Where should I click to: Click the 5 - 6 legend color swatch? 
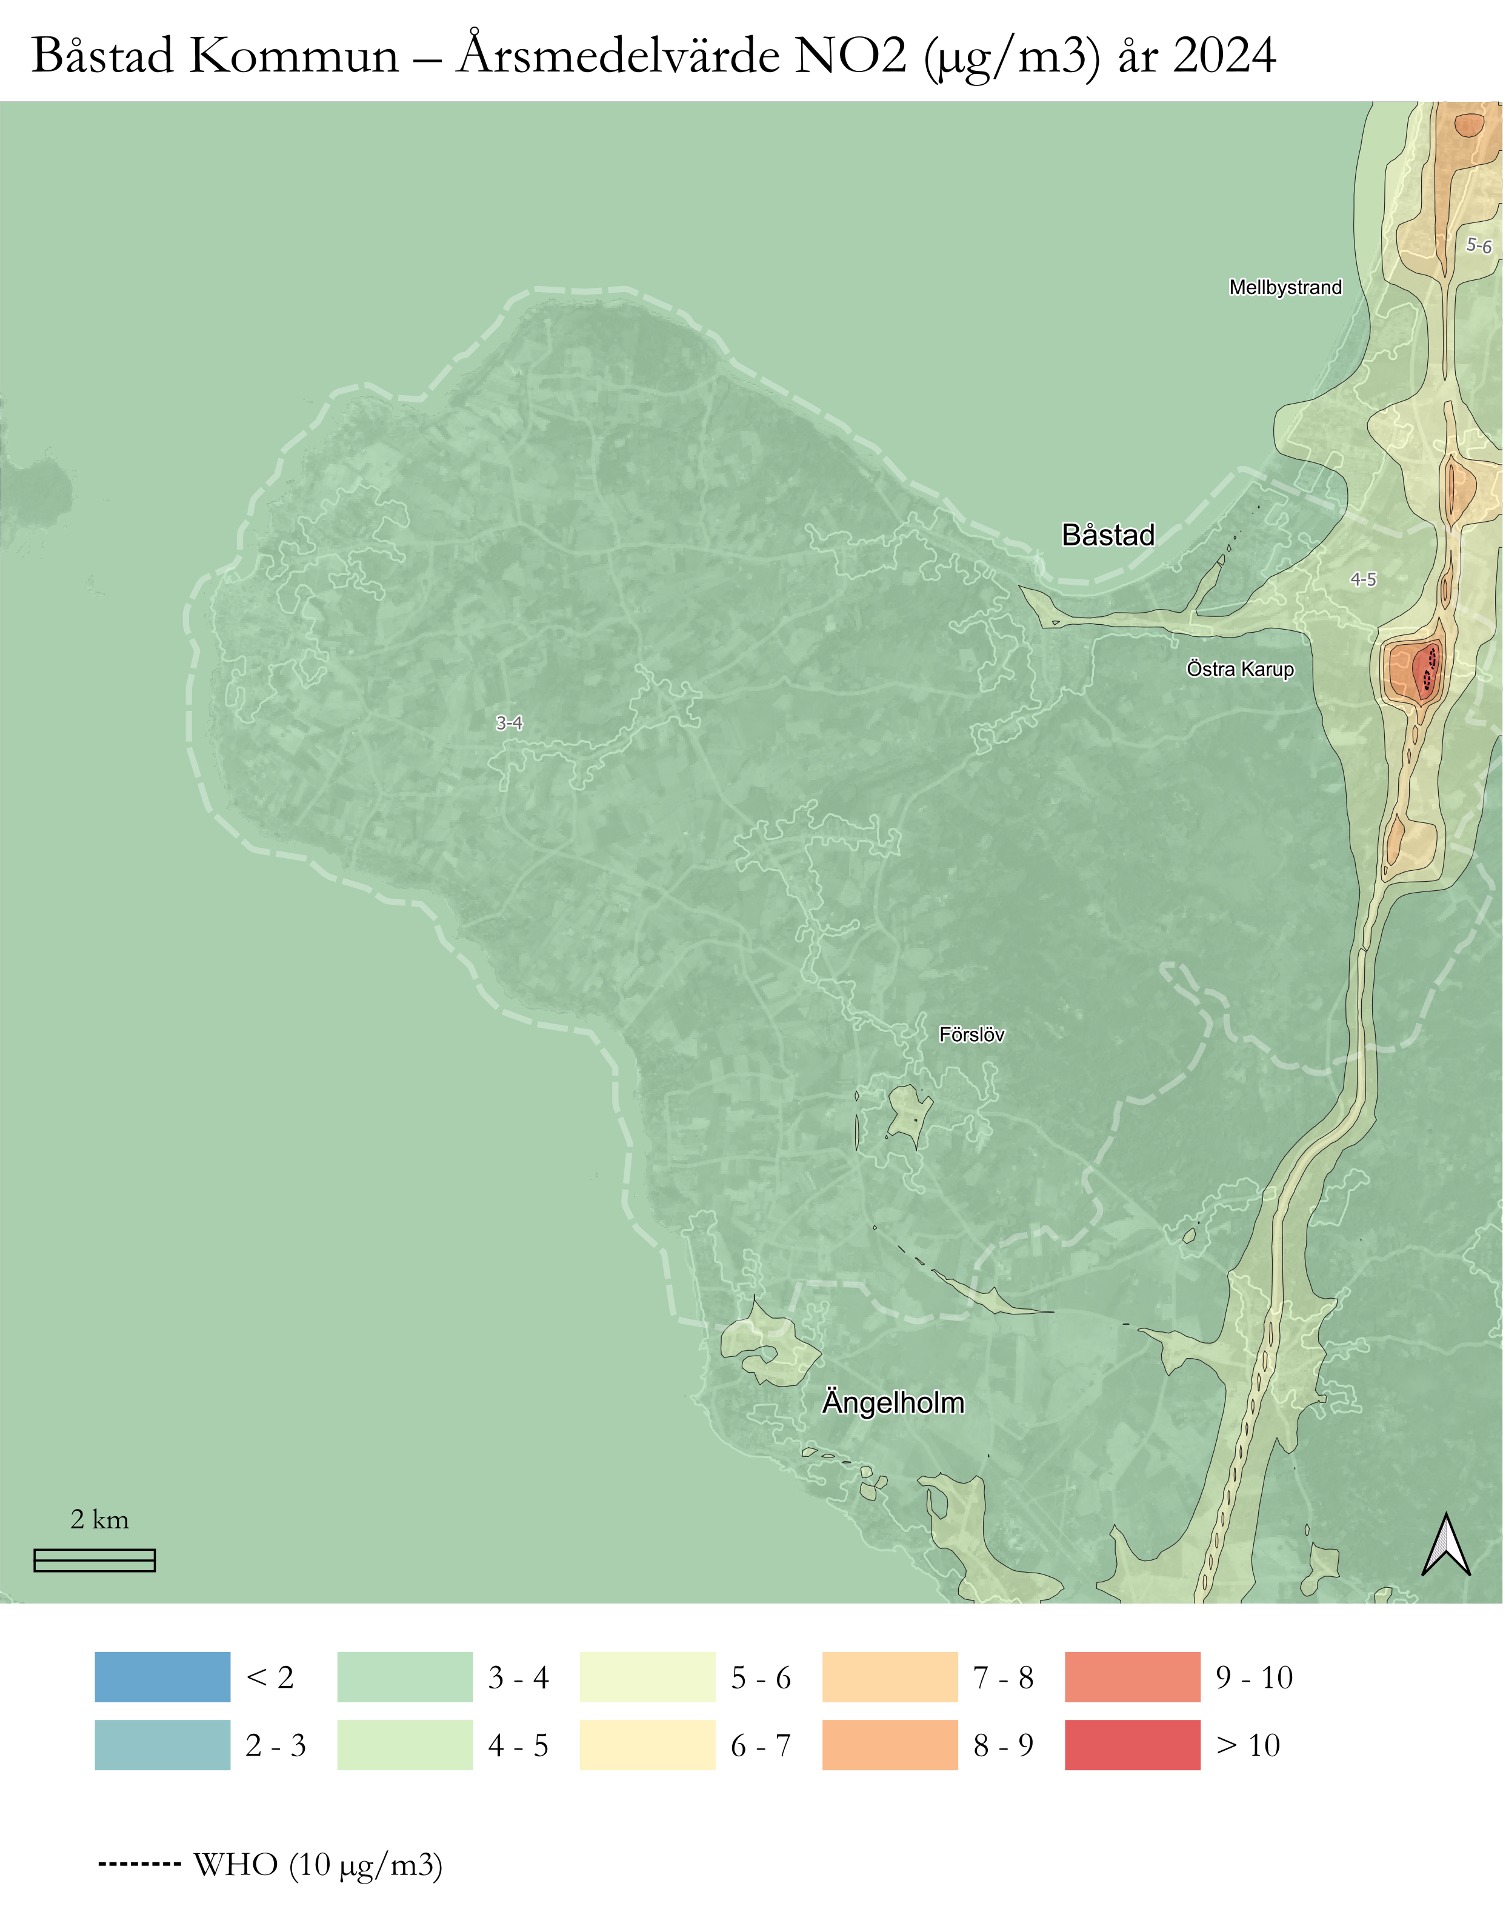click(x=647, y=1676)
